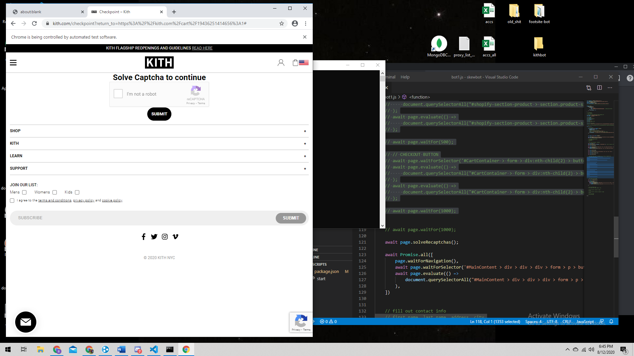Screen dimensions: 634x356
Task: Open the hamburger menu on Kith site
Action: point(13,63)
